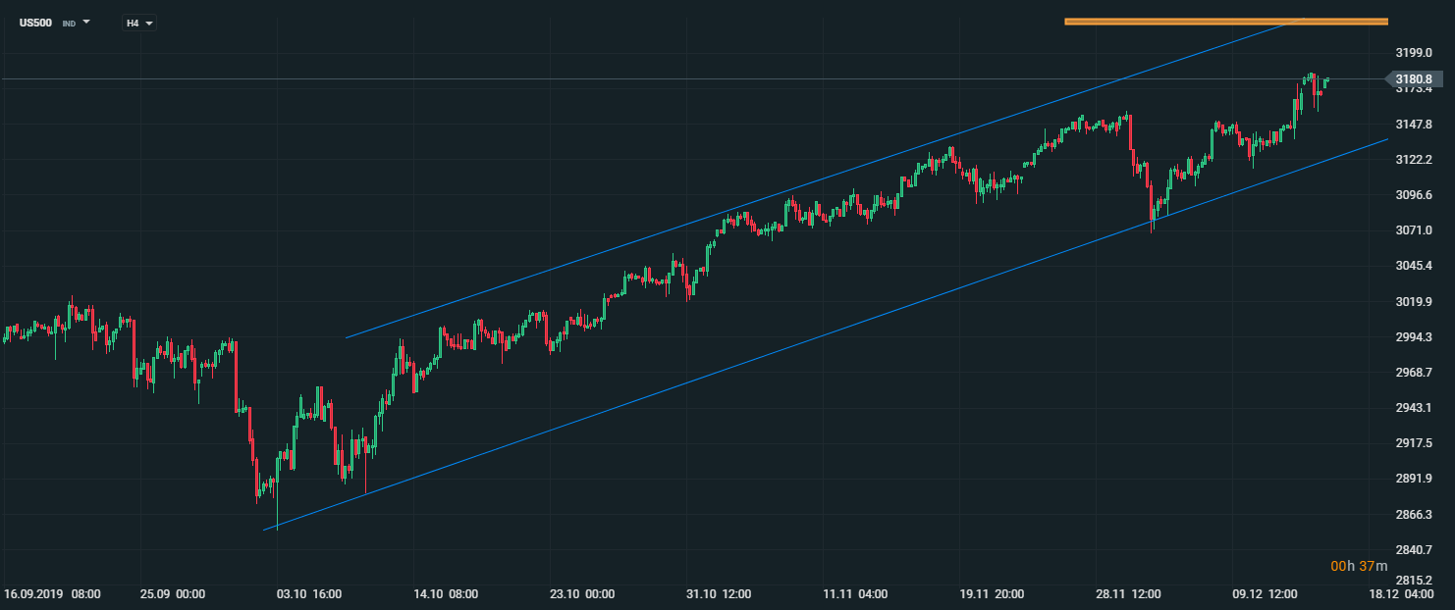
Task: Click the 28.11 12:00 time label
Action: (1129, 594)
